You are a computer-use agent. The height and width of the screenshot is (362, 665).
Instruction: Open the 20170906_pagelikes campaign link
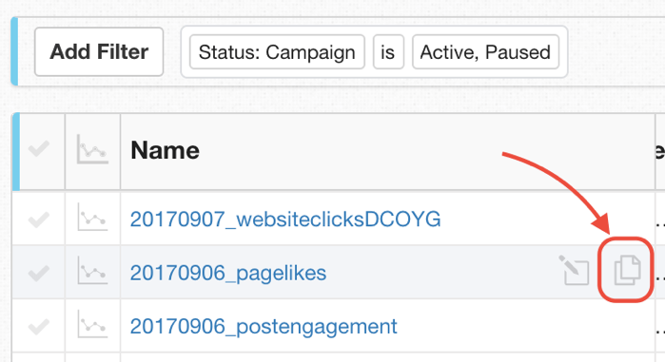(228, 273)
